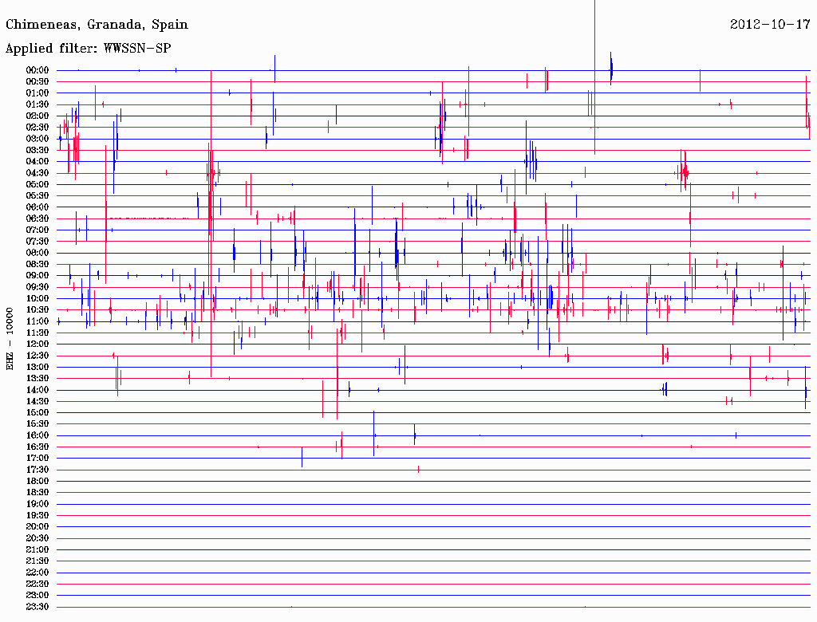Click the 19:30 time label
The image size is (817, 622).
point(37,515)
